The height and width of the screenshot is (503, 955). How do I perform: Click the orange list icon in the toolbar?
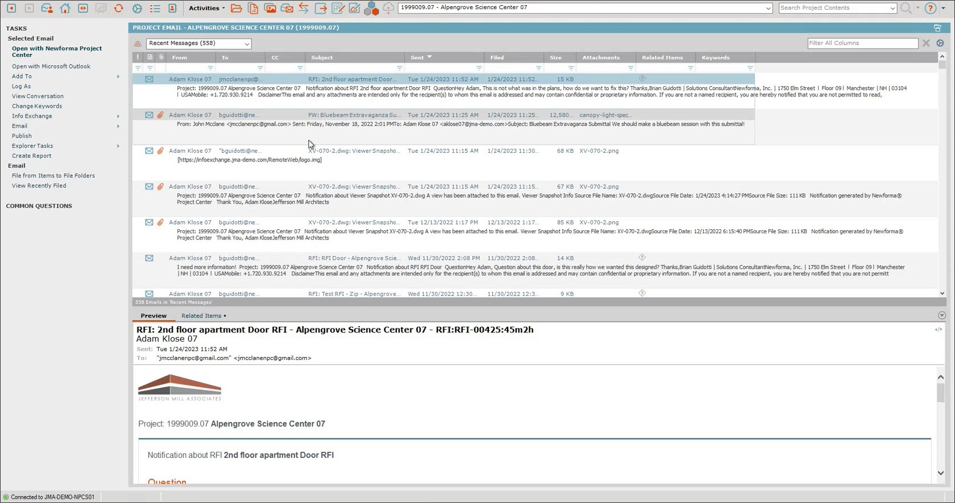[x=155, y=8]
